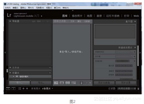
Task: Open the 存储的预设 dropdown
Action: (124, 52)
